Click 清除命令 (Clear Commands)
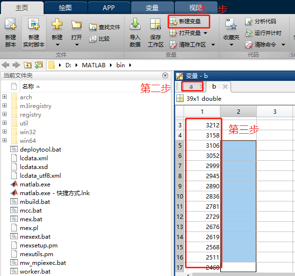Screen dimensions: 295x276 click(261, 45)
